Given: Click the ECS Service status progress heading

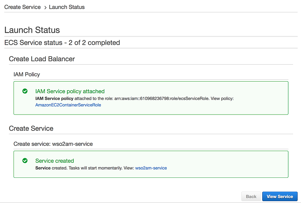Looking at the screenshot, I should tap(62, 42).
